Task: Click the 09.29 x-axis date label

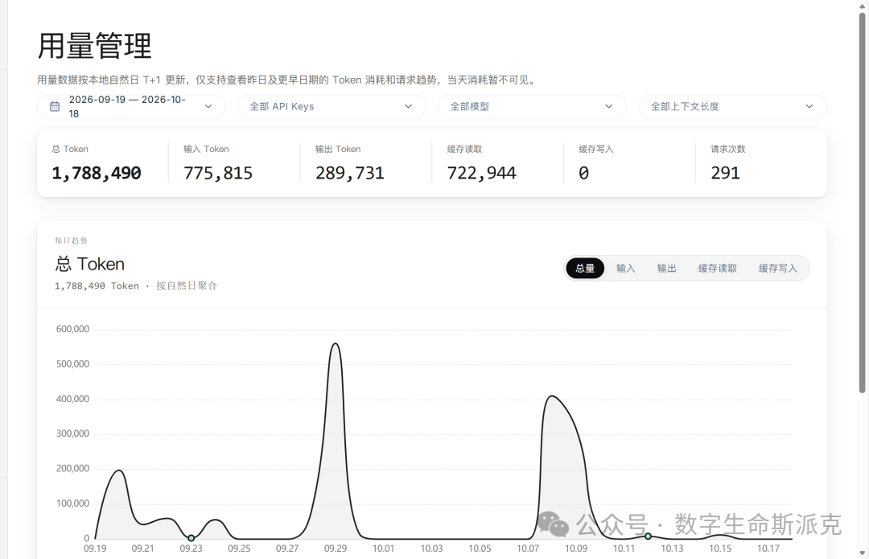Action: coord(336,549)
